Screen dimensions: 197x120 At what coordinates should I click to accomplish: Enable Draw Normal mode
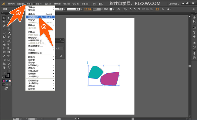4,84
